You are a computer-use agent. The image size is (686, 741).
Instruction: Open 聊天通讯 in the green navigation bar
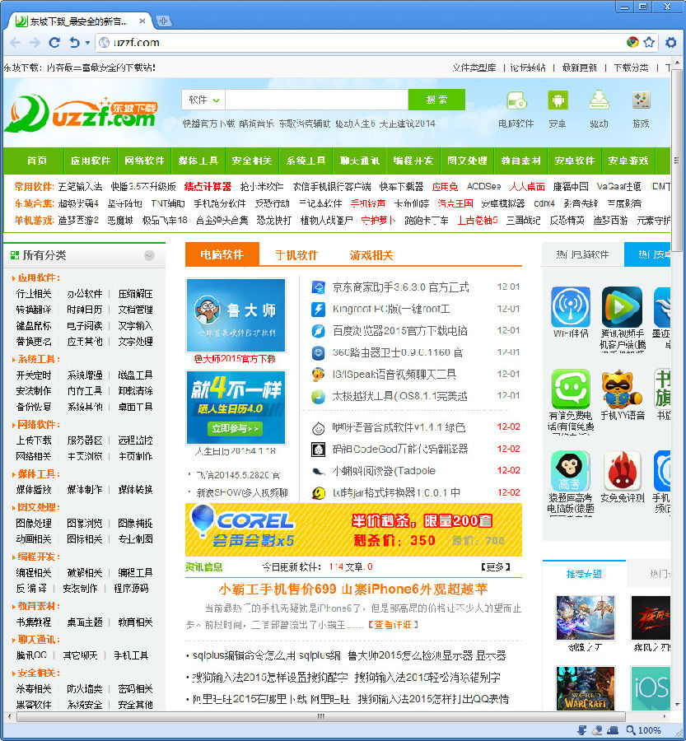click(359, 161)
